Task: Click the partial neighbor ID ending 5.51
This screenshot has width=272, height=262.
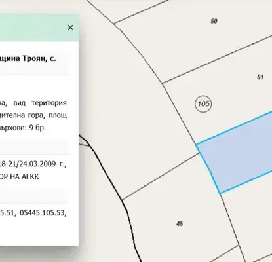Action: pos(7,213)
